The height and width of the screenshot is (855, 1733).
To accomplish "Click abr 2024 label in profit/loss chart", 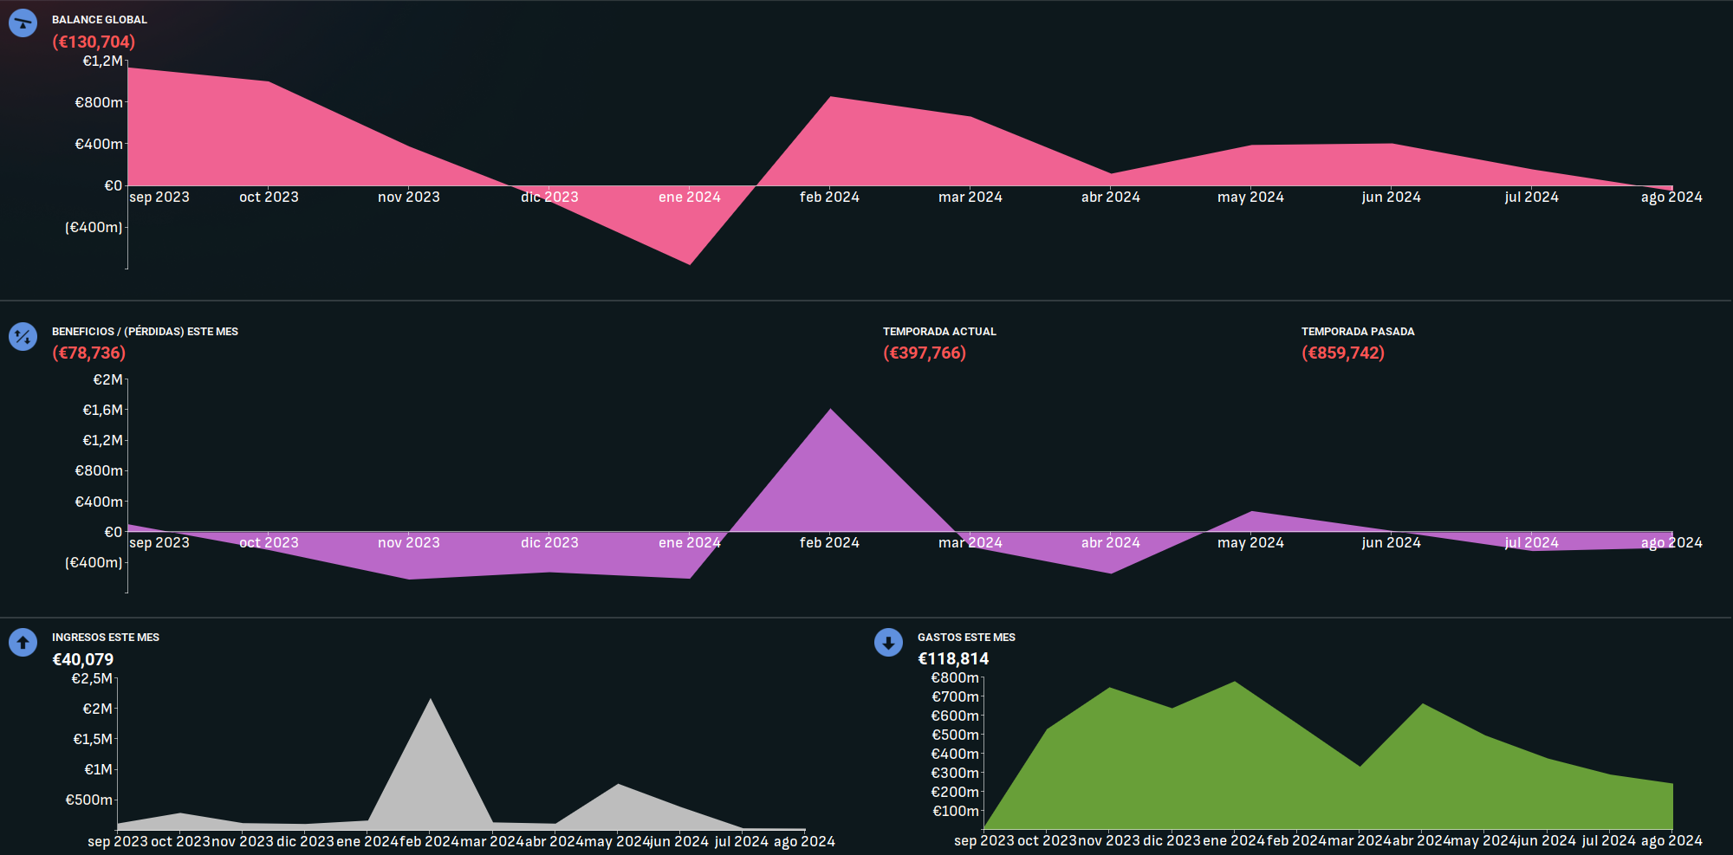I will [x=1111, y=543].
